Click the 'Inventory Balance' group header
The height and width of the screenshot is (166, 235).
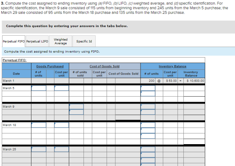[x=172, y=66]
